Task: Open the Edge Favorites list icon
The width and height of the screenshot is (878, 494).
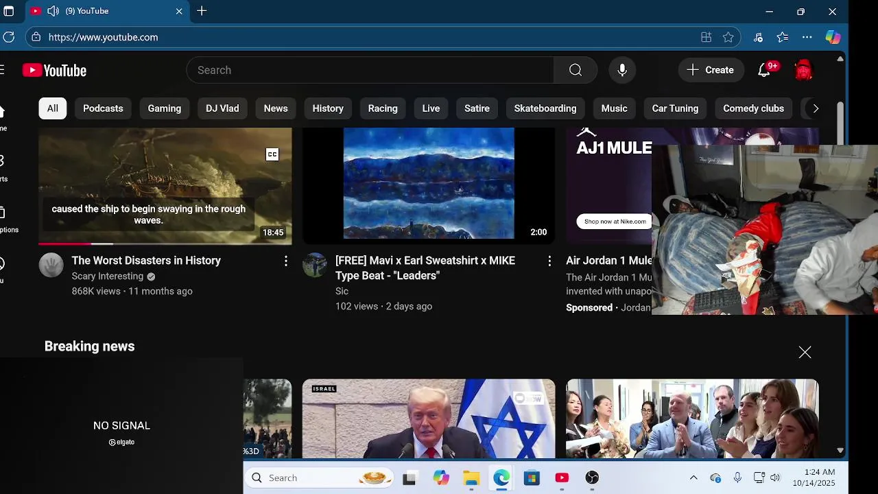Action: [783, 37]
